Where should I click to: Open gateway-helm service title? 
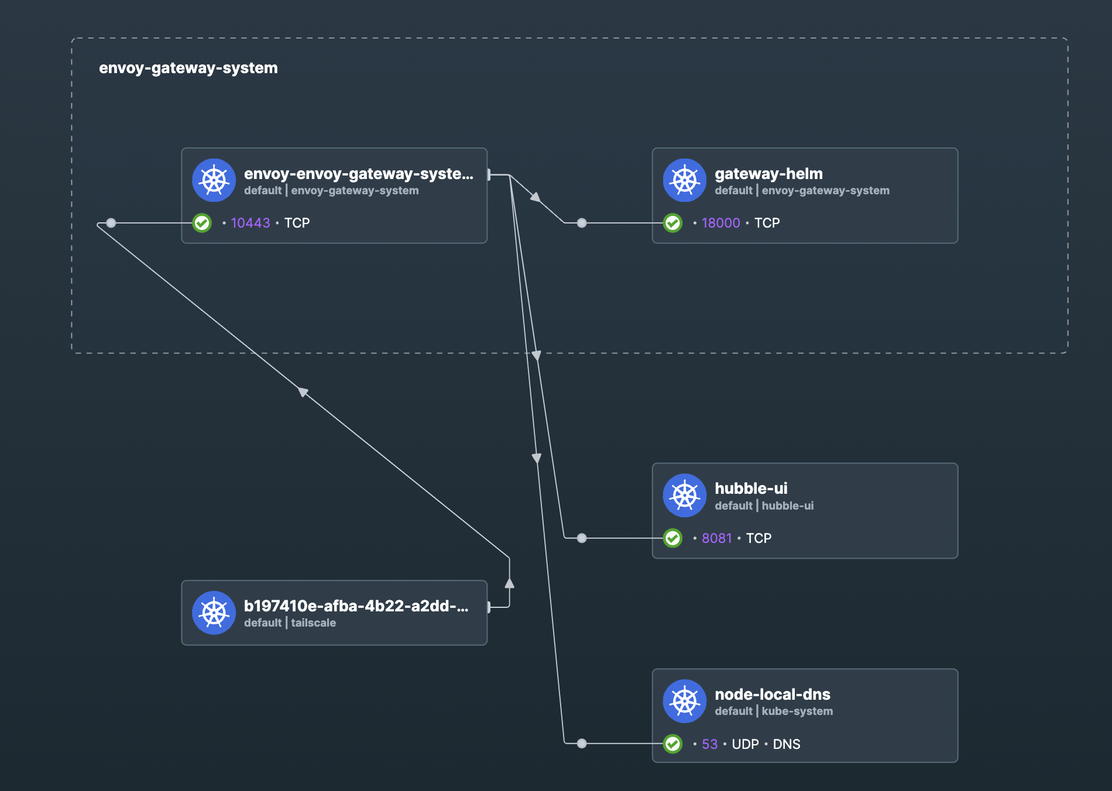pos(768,174)
